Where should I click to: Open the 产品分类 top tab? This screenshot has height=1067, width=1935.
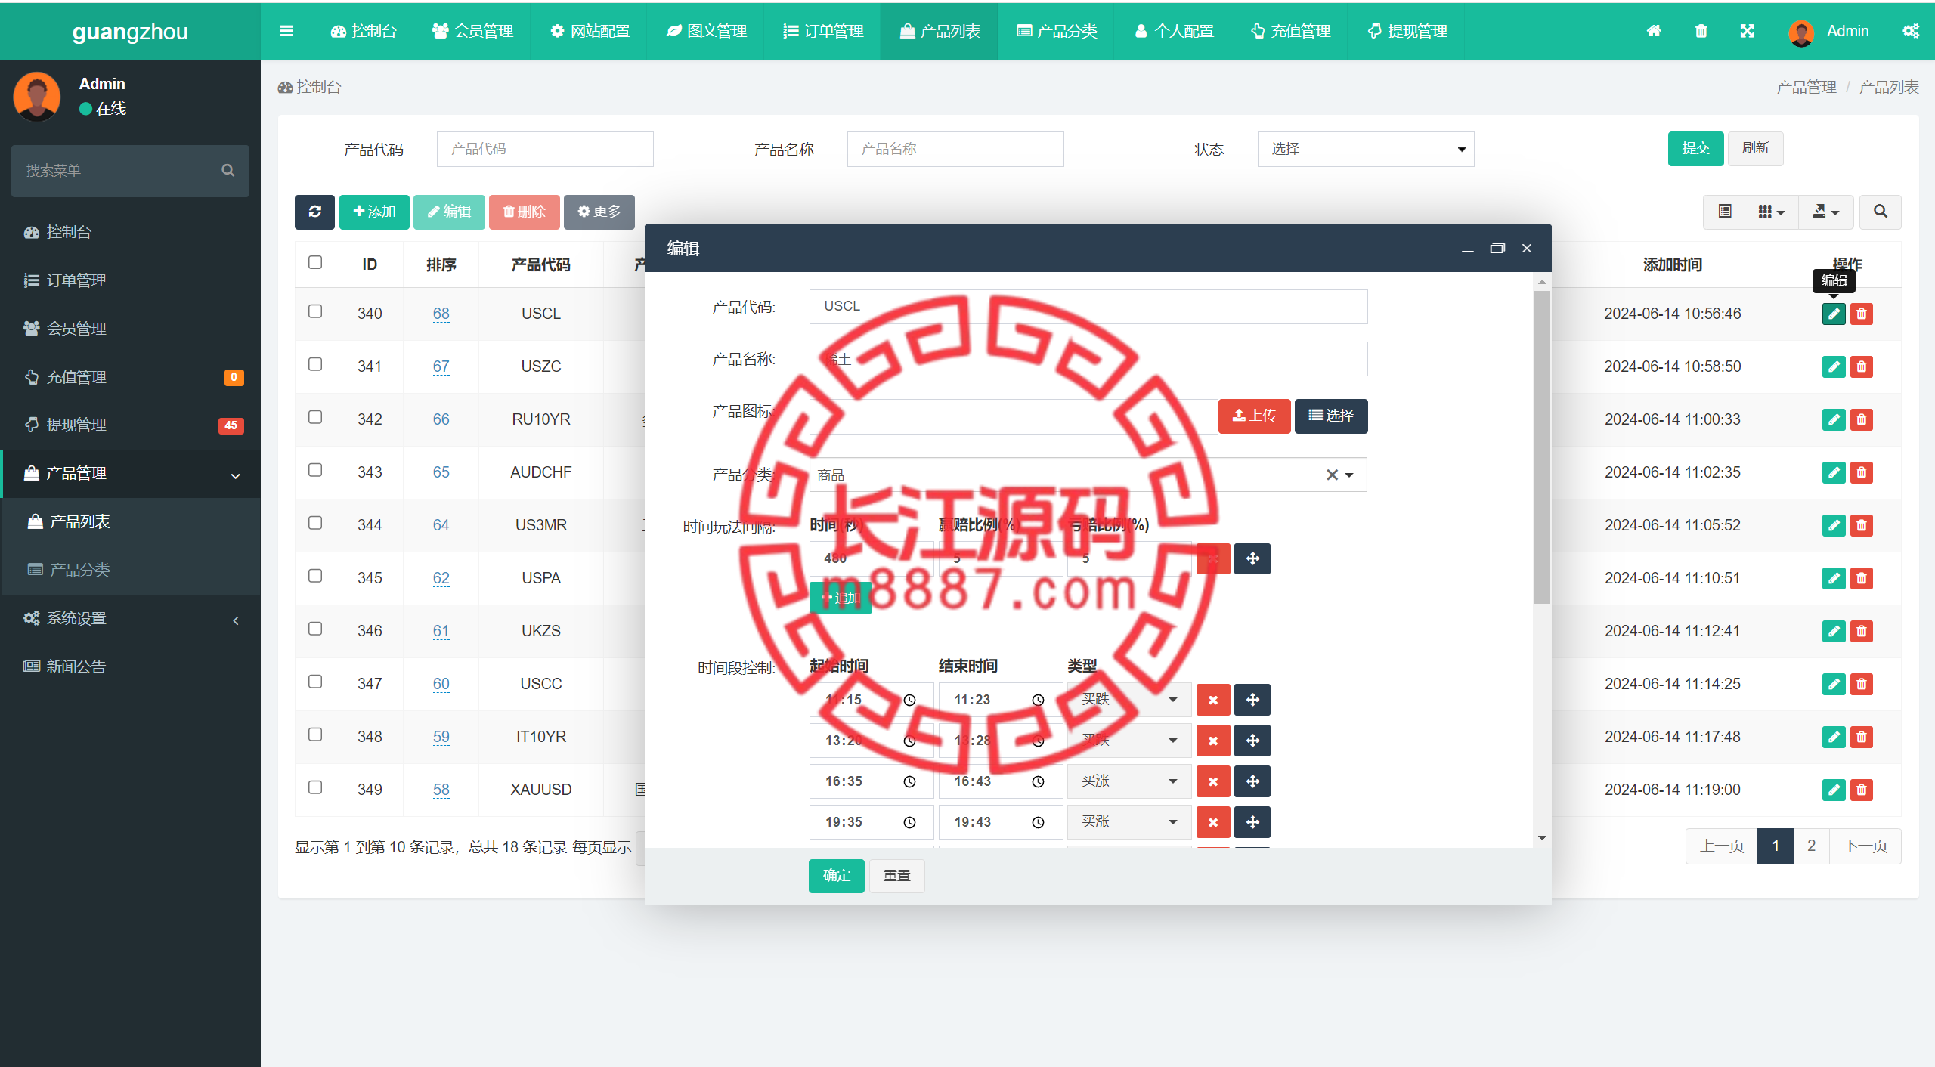point(1057,31)
